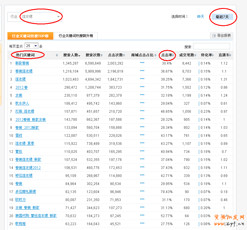
Task: Click the 搜索 input field
Action: tap(211, 46)
